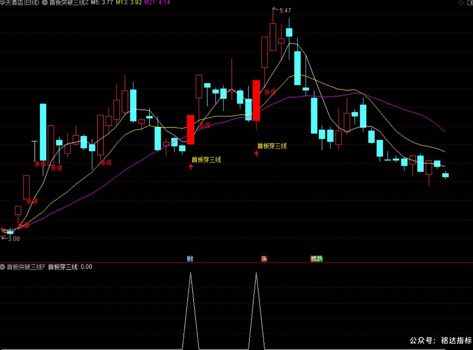The width and height of the screenshot is (473, 350).
Task: Click the right spike in indicator panel
Action: pos(256,310)
